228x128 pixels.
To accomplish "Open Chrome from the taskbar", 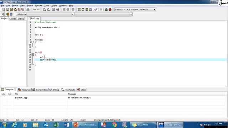I will coord(114,125).
